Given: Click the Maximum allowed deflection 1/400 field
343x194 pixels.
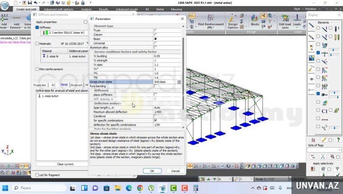Looking at the screenshot, I should point(167,112).
